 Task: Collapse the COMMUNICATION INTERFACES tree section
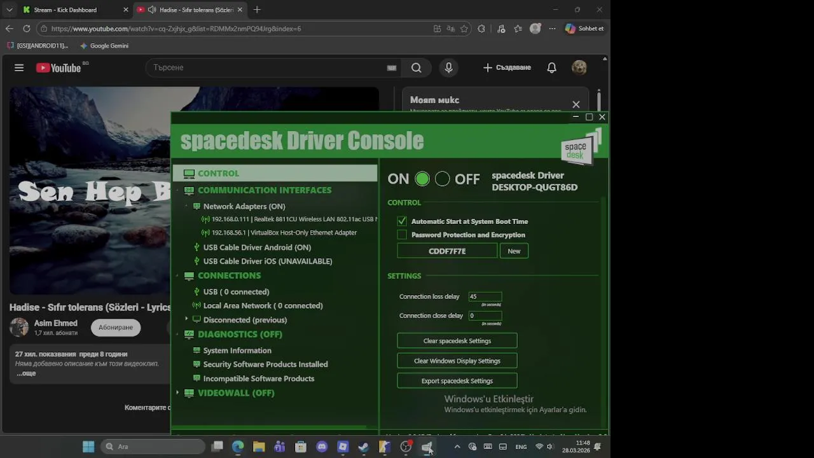click(x=177, y=190)
